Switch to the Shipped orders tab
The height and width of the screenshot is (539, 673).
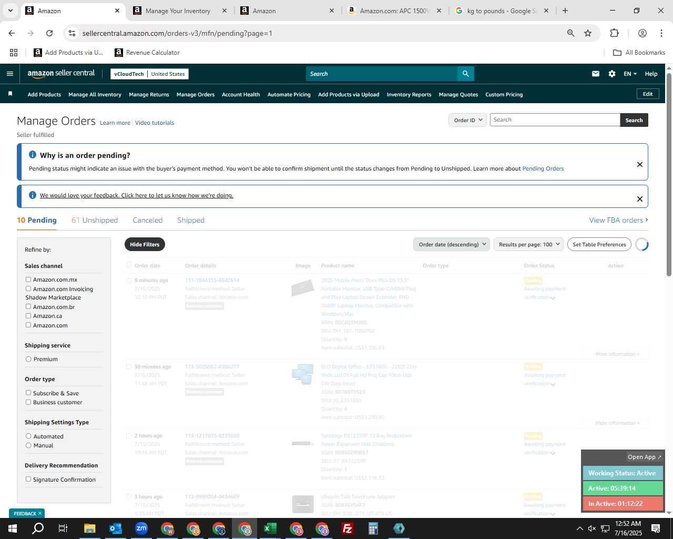(x=191, y=220)
